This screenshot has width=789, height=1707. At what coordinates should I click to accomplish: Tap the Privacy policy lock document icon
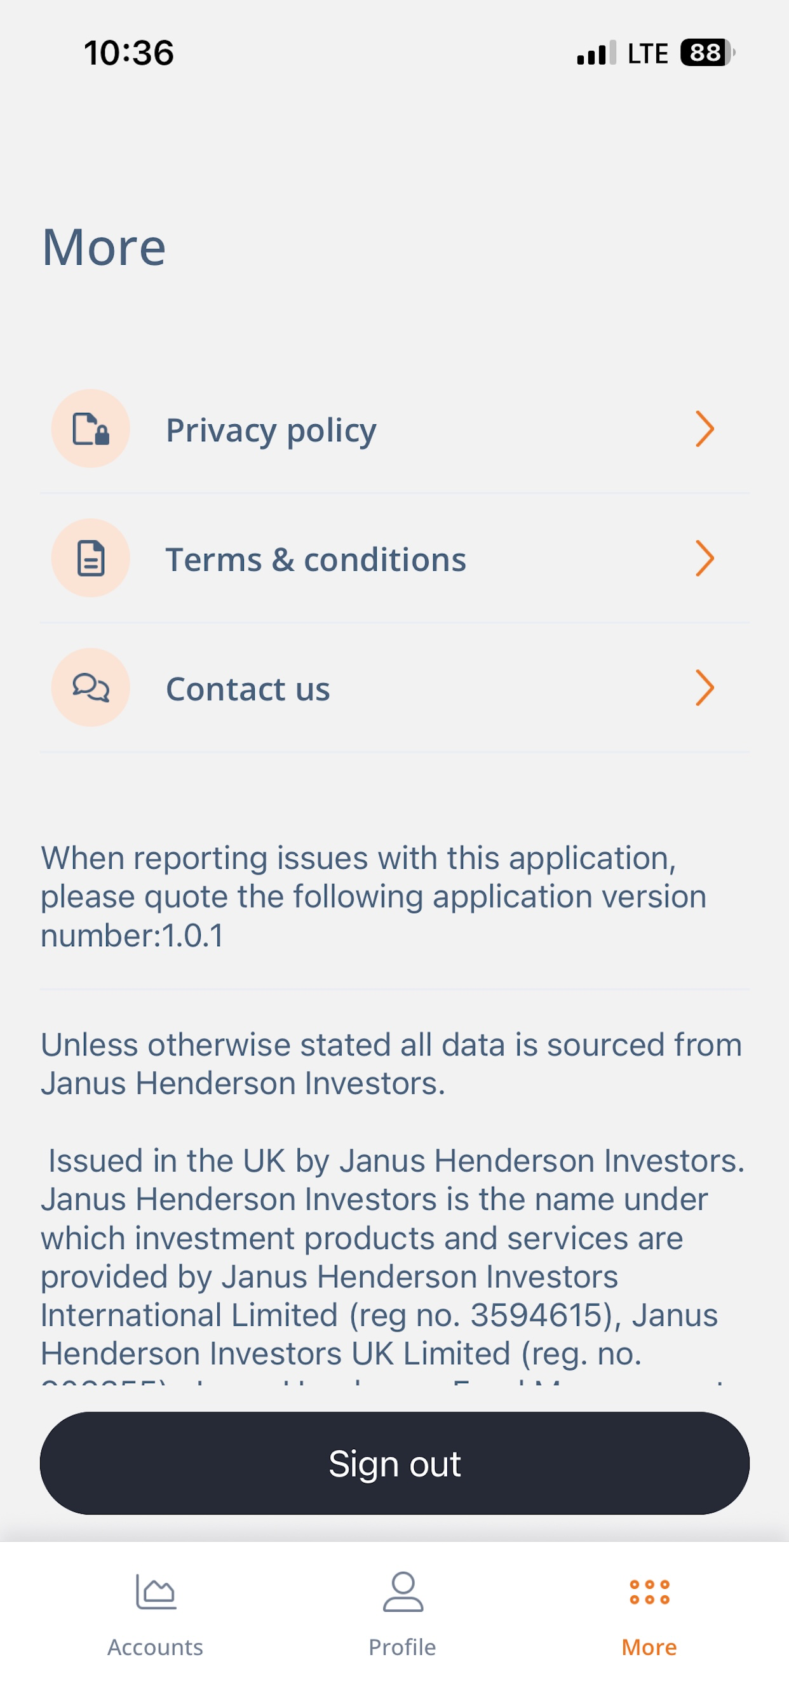click(x=91, y=429)
